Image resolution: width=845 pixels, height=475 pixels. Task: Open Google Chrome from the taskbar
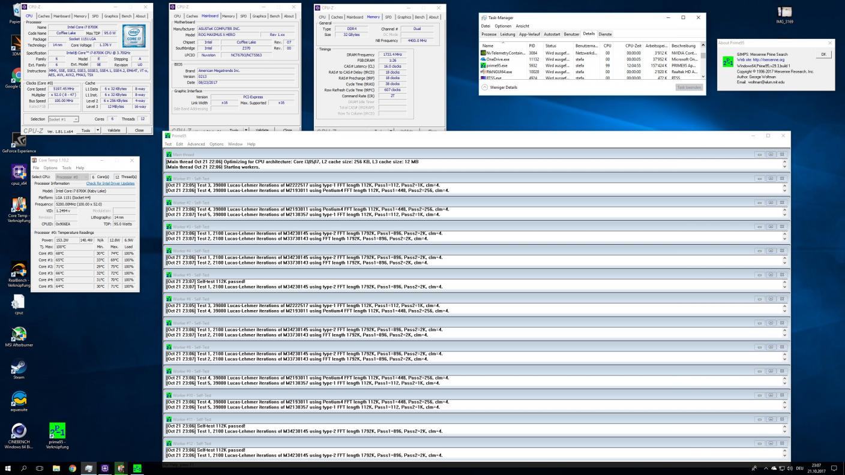coord(72,468)
